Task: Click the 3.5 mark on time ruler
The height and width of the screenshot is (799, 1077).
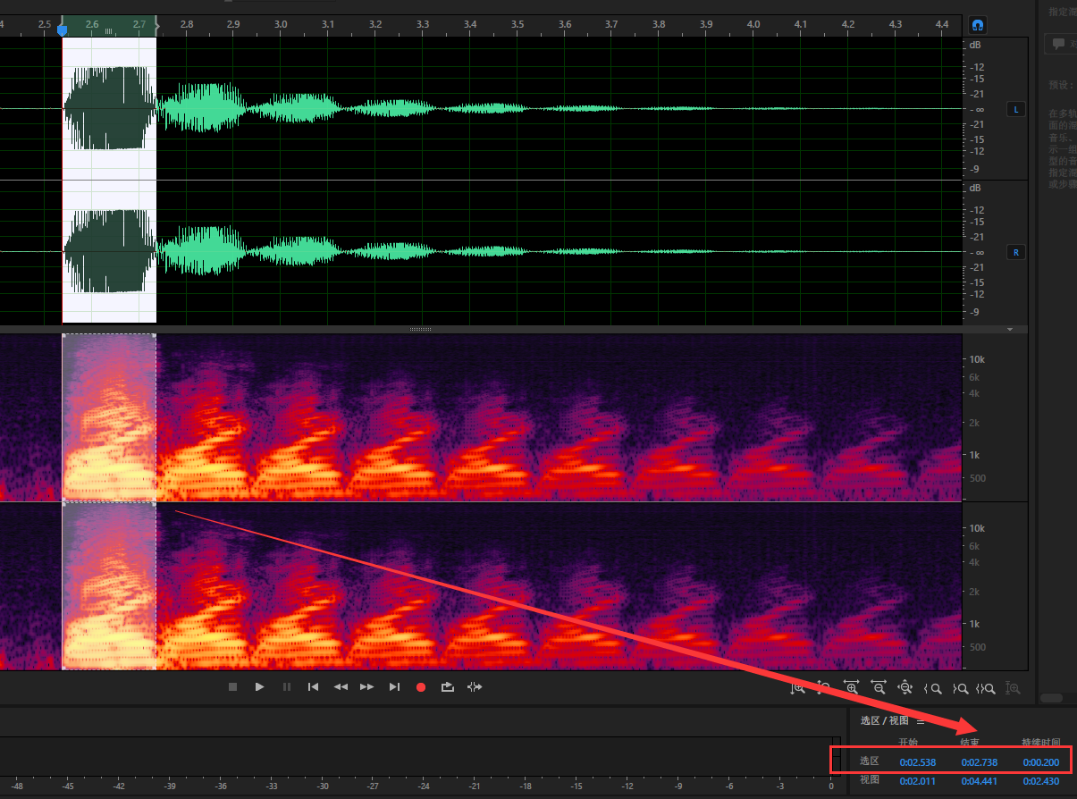Action: click(x=517, y=23)
